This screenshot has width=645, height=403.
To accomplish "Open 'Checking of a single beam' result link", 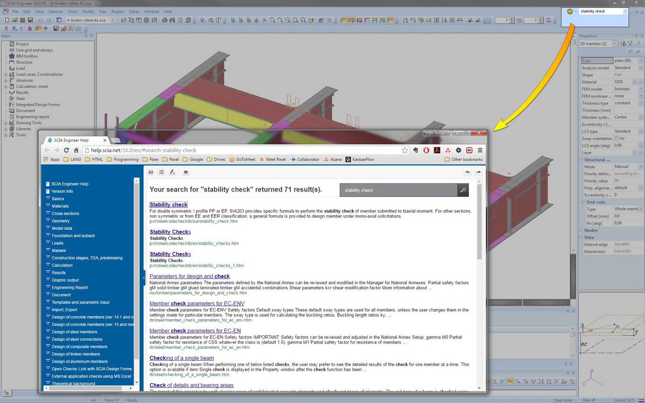I will point(182,358).
